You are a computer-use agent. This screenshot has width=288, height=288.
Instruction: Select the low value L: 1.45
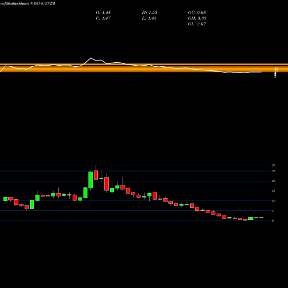pos(149,18)
